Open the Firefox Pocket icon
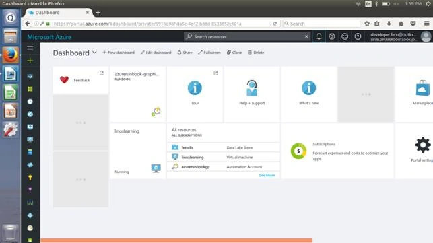This screenshot has height=243, width=433. click(413, 24)
